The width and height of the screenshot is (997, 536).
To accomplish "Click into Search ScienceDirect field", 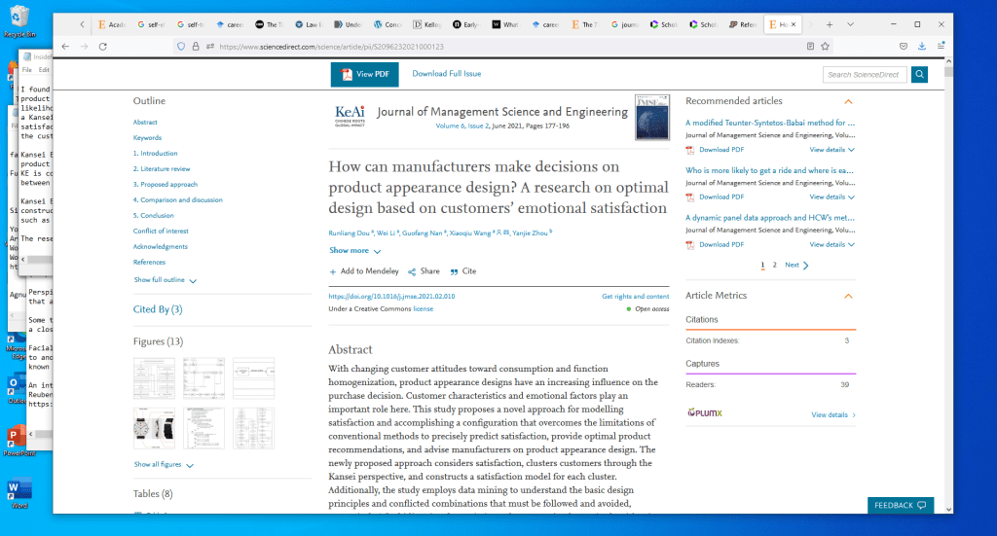I will pyautogui.click(x=864, y=74).
